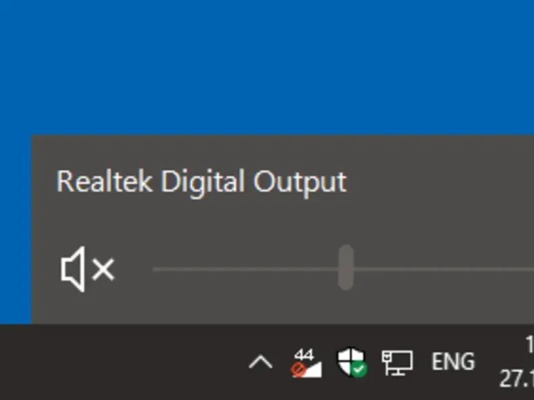Screen dimensions: 534x400
Task: Click the red blocked badge on the 44 icon
Action: pyautogui.click(x=298, y=369)
